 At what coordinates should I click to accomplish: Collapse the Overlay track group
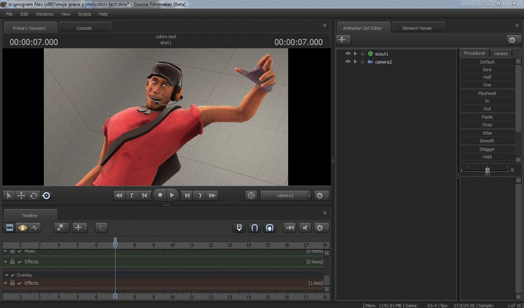(7, 275)
